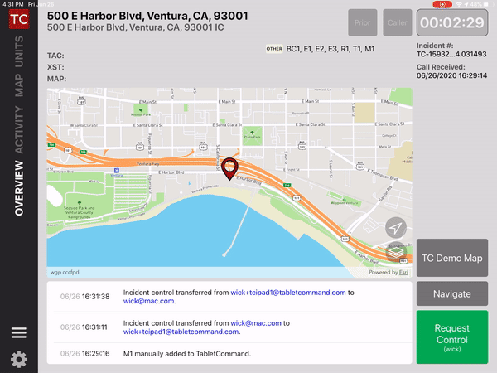Switch to the UNITS tab

(x=18, y=53)
